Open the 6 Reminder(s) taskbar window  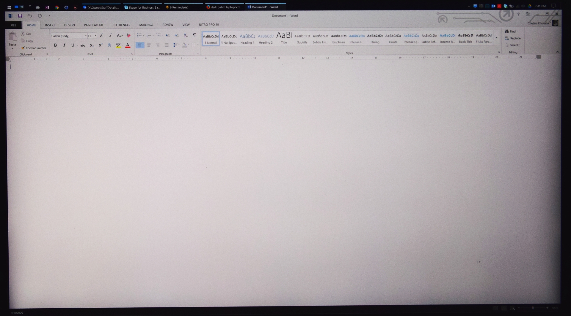click(183, 7)
